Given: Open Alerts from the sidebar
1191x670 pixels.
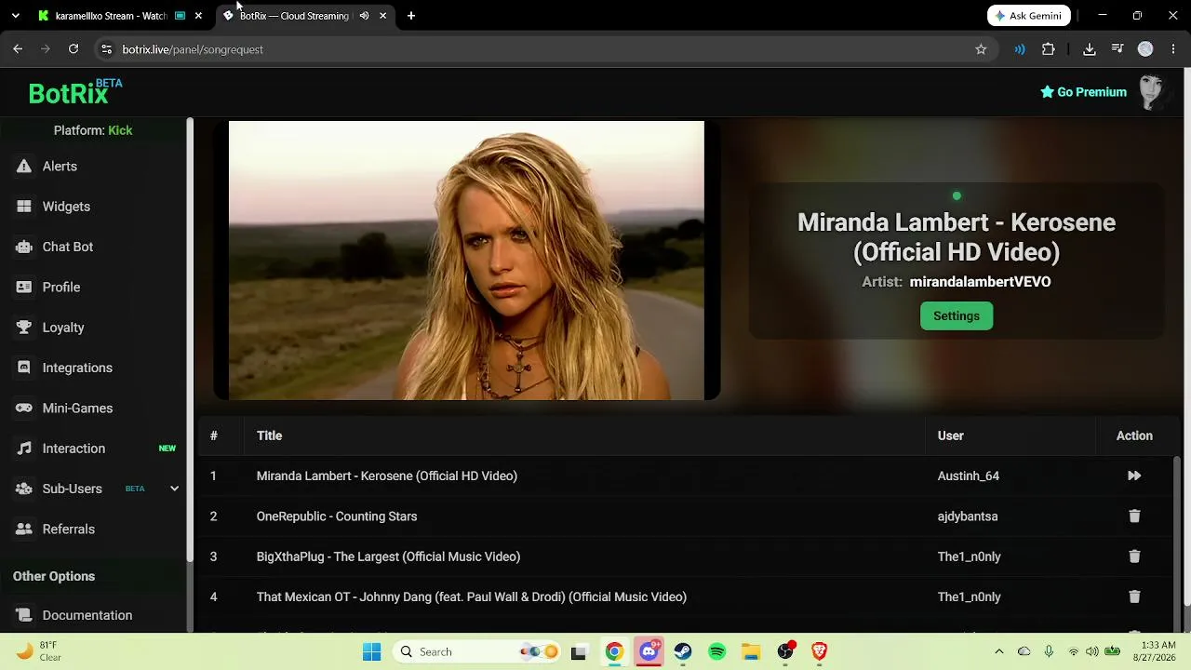Looking at the screenshot, I should 60,167.
